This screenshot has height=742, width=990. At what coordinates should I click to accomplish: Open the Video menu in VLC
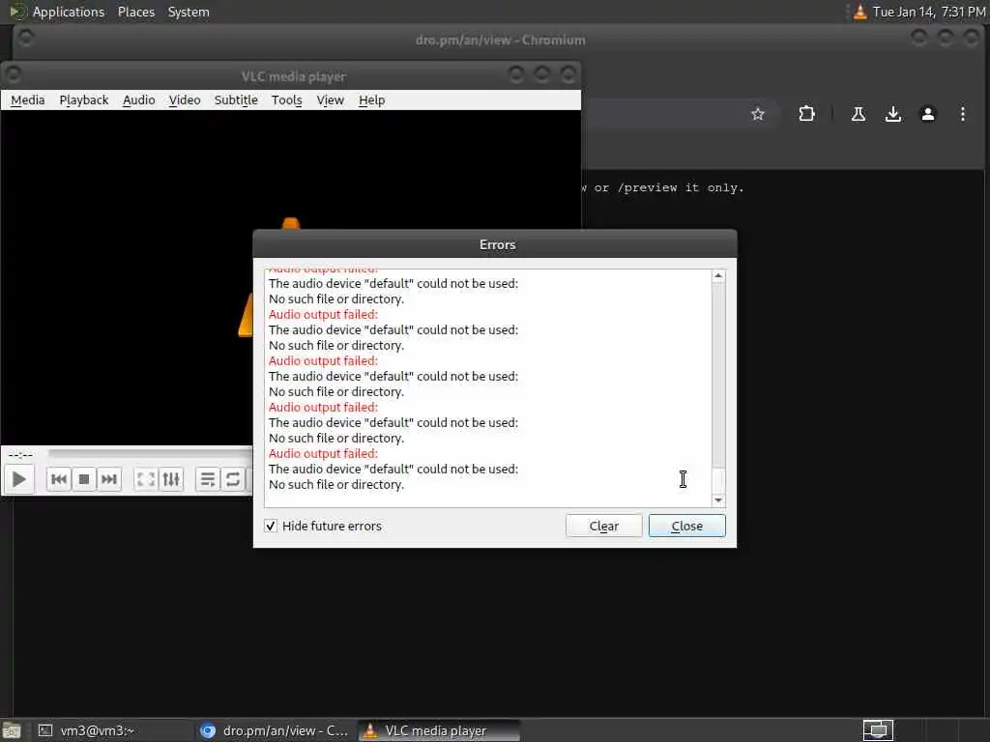point(185,100)
